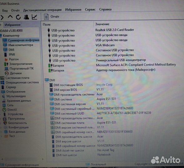Expand the База данных tree node
This screenshot has height=168, width=184.
pyautogui.click(x=1, y=132)
